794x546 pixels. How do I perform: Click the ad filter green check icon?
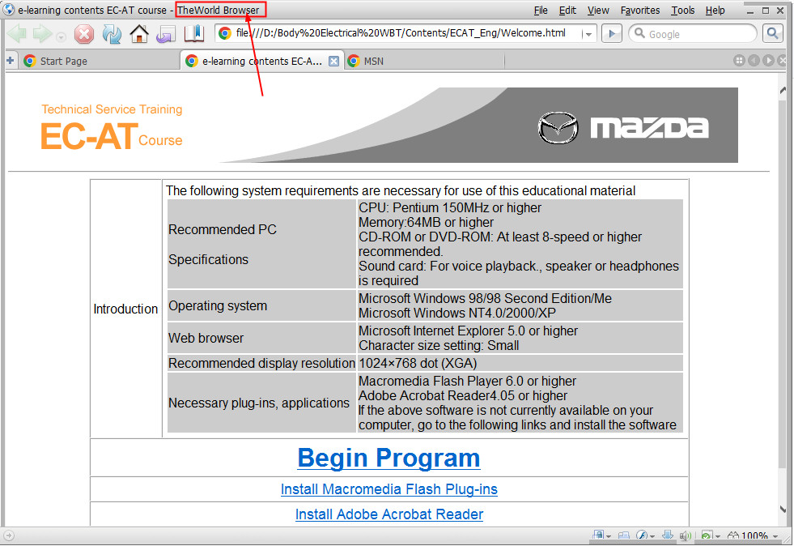[707, 536]
